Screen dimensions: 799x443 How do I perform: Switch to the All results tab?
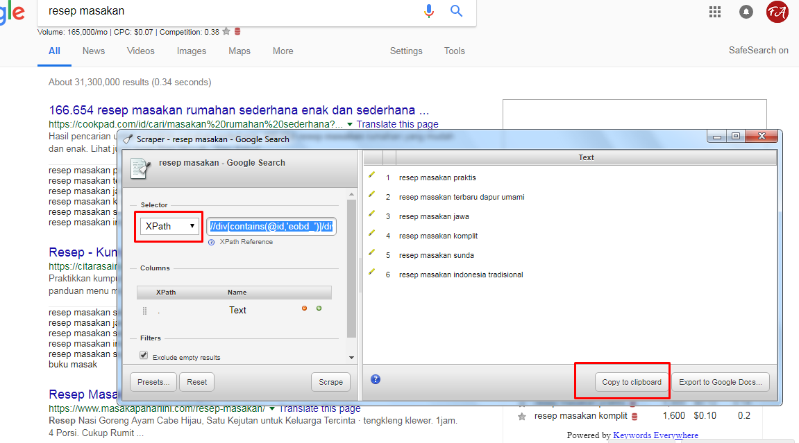pyautogui.click(x=55, y=51)
